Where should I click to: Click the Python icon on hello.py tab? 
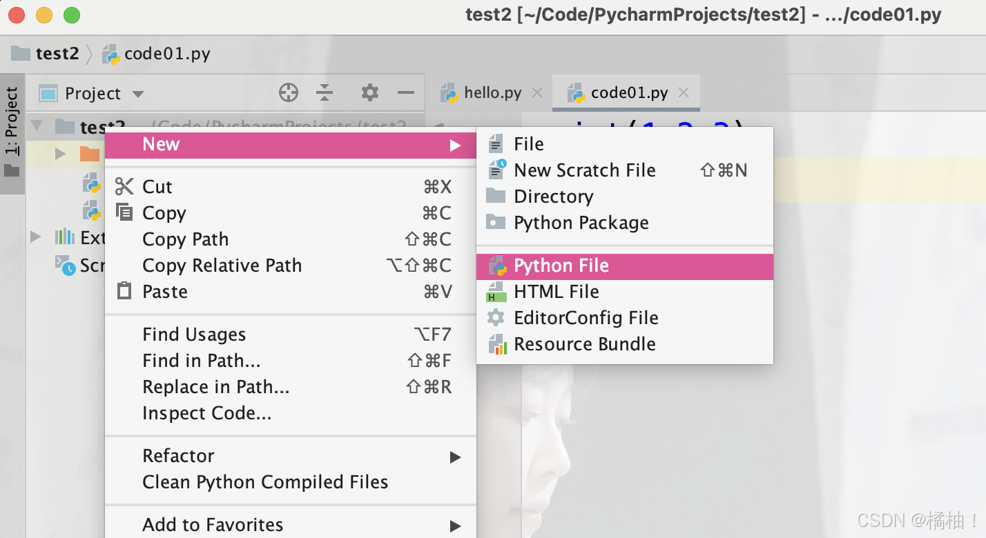click(450, 93)
